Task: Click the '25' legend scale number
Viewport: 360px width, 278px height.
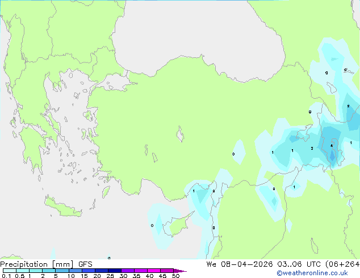Action: point(110,276)
